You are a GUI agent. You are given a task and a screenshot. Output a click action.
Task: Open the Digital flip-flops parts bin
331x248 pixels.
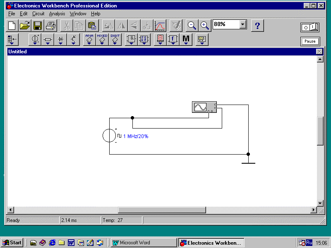[x=144, y=39]
